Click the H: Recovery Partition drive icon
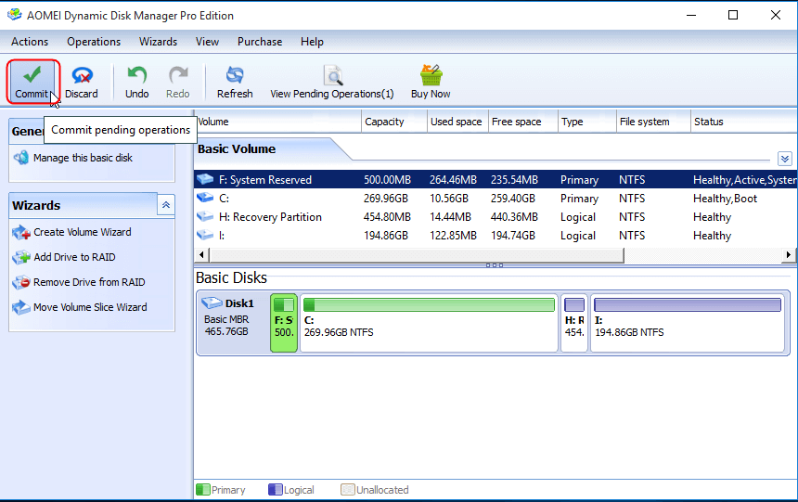The image size is (798, 502). (205, 216)
